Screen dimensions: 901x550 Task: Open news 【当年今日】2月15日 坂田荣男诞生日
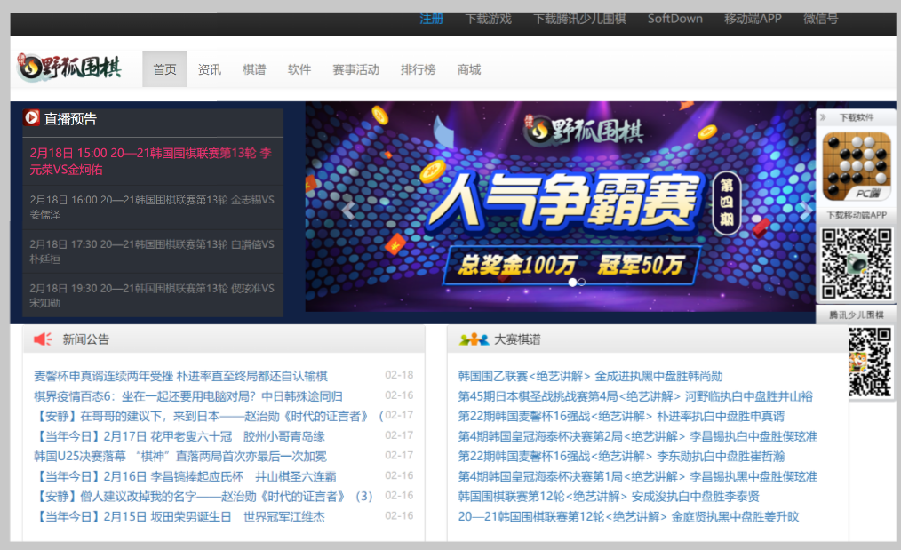click(x=179, y=516)
